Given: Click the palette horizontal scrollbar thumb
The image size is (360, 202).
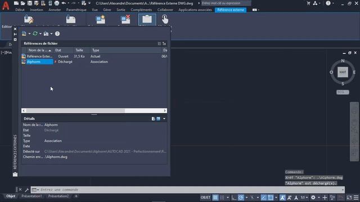Looking at the screenshot, I should (75, 111).
